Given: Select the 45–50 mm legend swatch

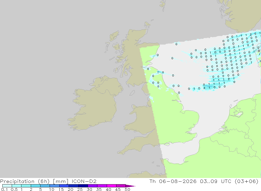Looking at the screenshot, I should [x=121, y=186].
